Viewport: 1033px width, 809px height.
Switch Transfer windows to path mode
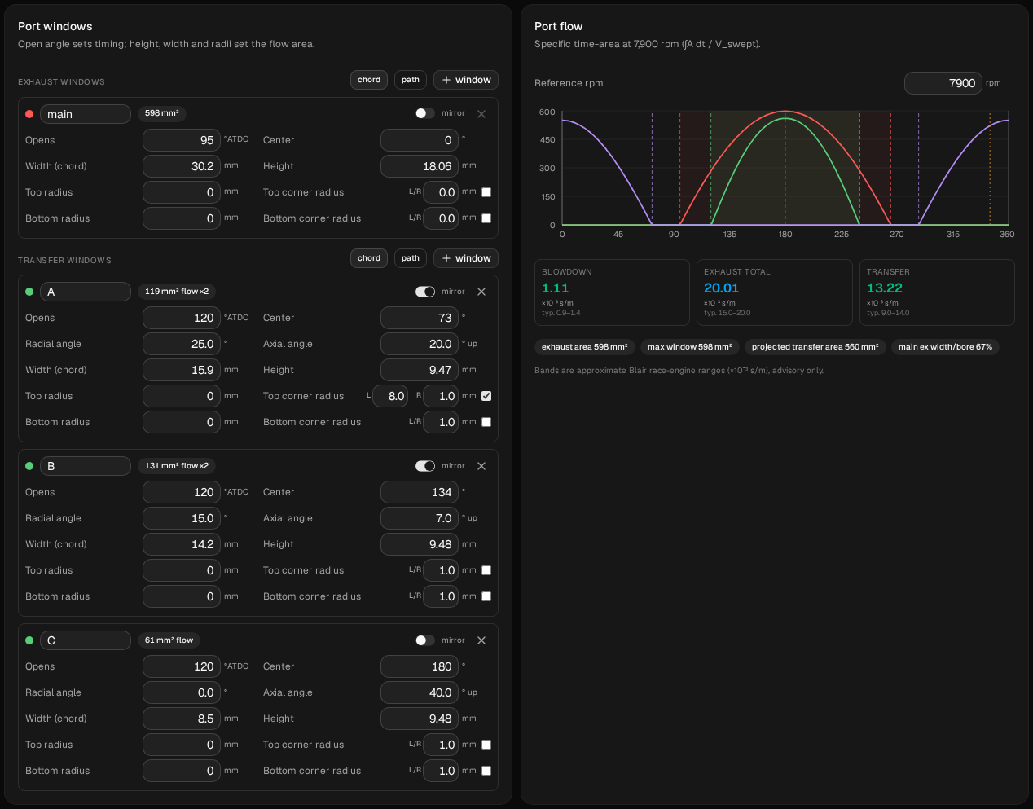pyautogui.click(x=411, y=258)
